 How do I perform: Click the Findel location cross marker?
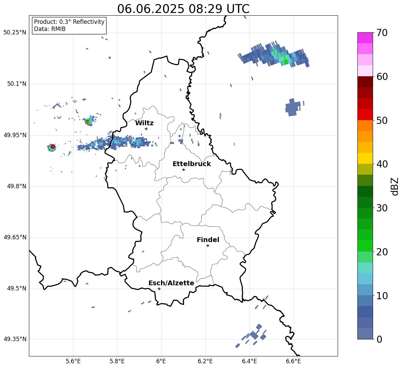(208, 246)
